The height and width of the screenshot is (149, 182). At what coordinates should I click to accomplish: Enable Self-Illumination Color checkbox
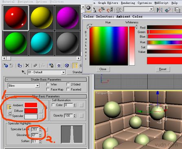53,105
